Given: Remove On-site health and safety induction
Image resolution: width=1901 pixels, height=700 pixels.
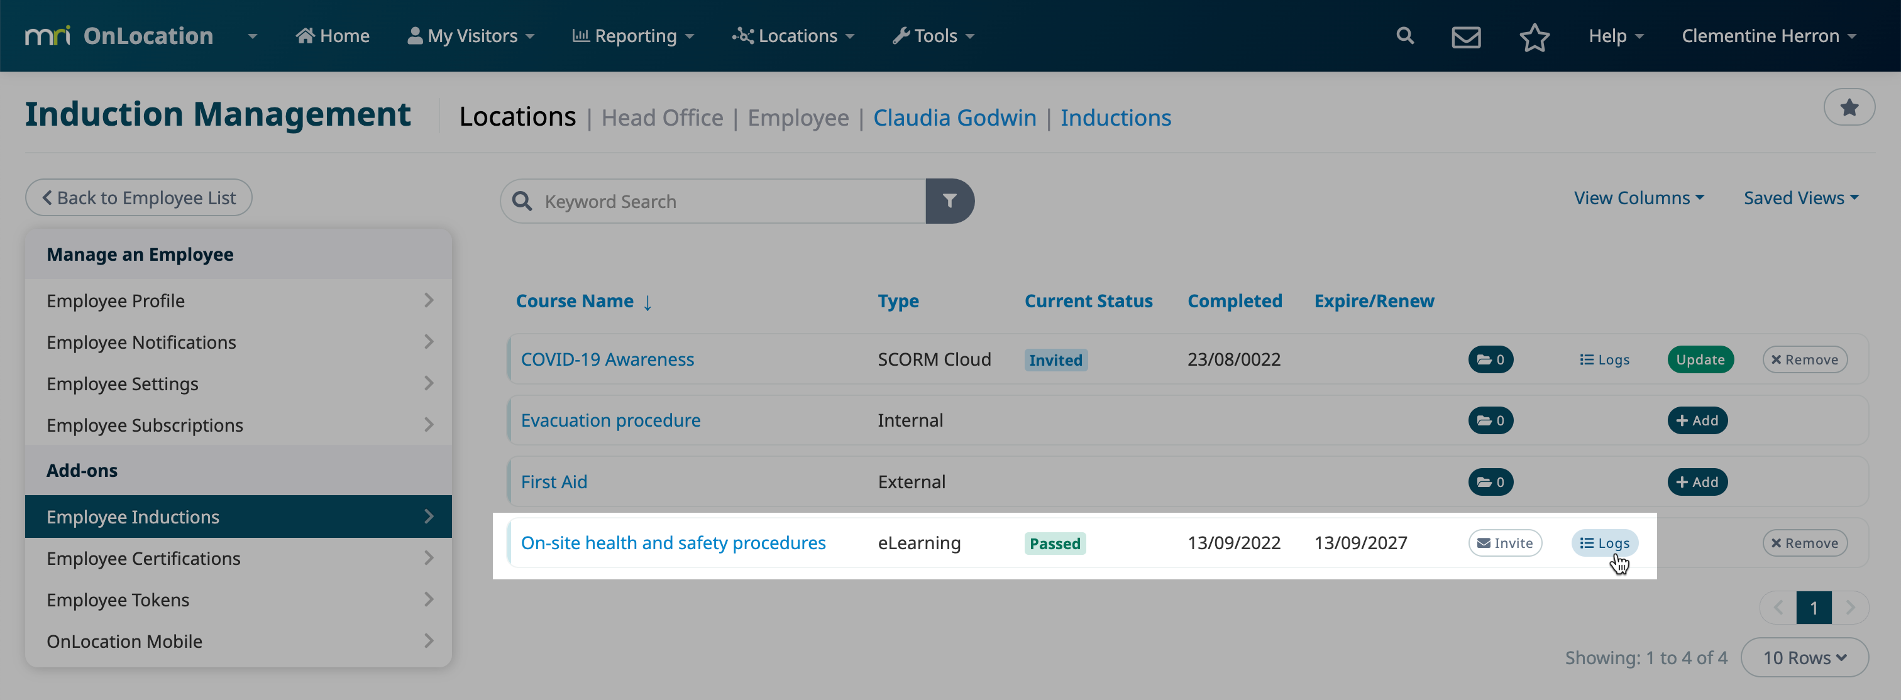Looking at the screenshot, I should 1804,543.
